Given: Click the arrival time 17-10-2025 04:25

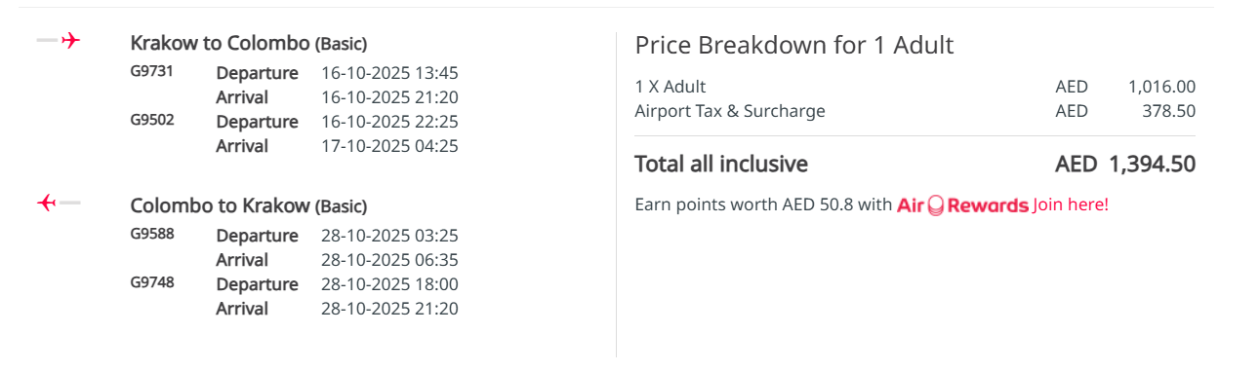Looking at the screenshot, I should (389, 146).
